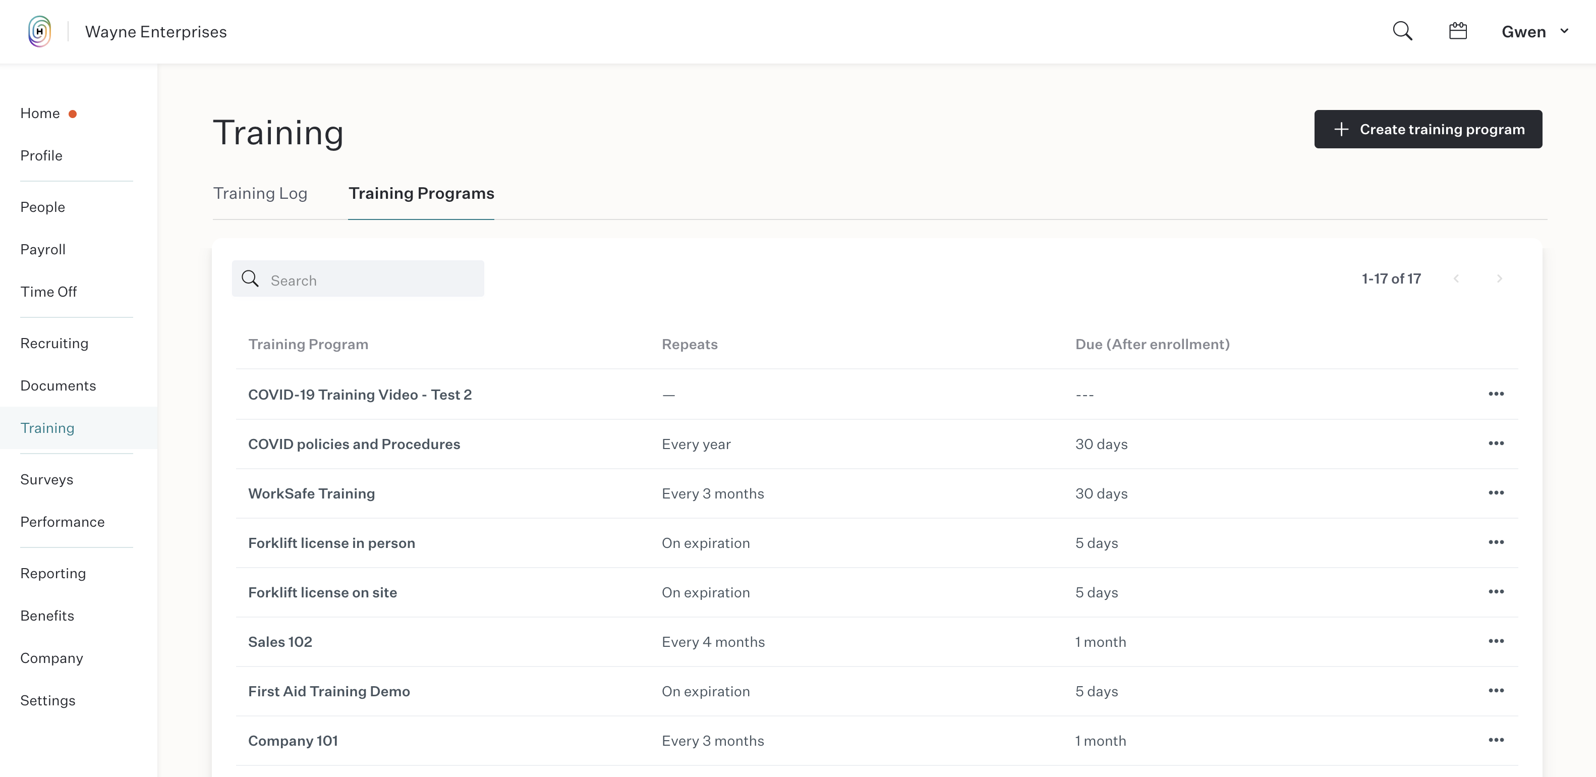Open more options for Sales 102
1596x777 pixels.
pos(1496,641)
